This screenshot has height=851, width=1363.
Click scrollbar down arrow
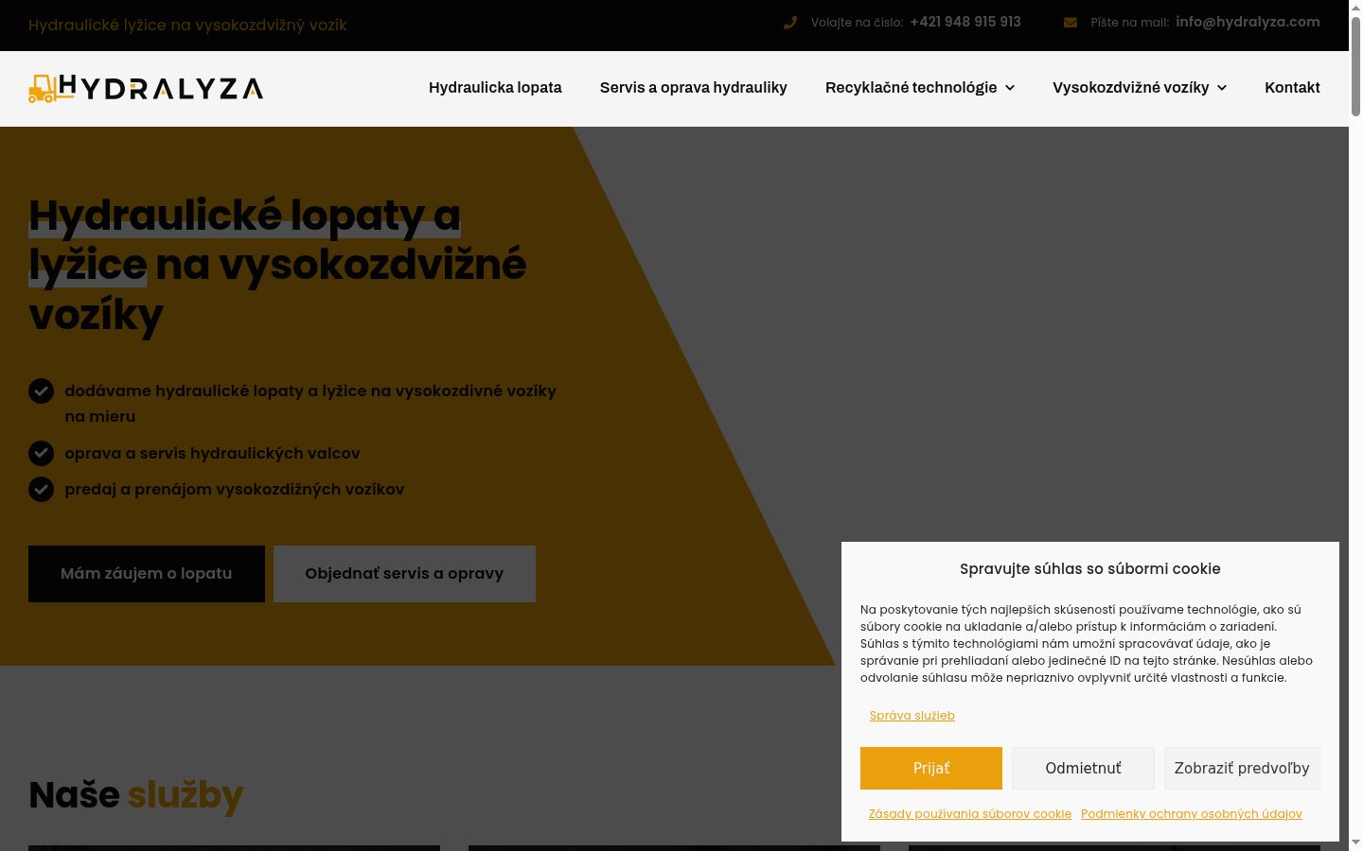1355,842
